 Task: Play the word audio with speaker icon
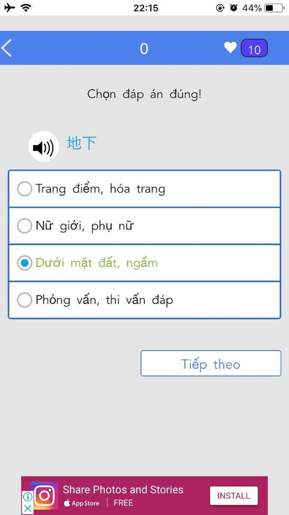tap(43, 147)
